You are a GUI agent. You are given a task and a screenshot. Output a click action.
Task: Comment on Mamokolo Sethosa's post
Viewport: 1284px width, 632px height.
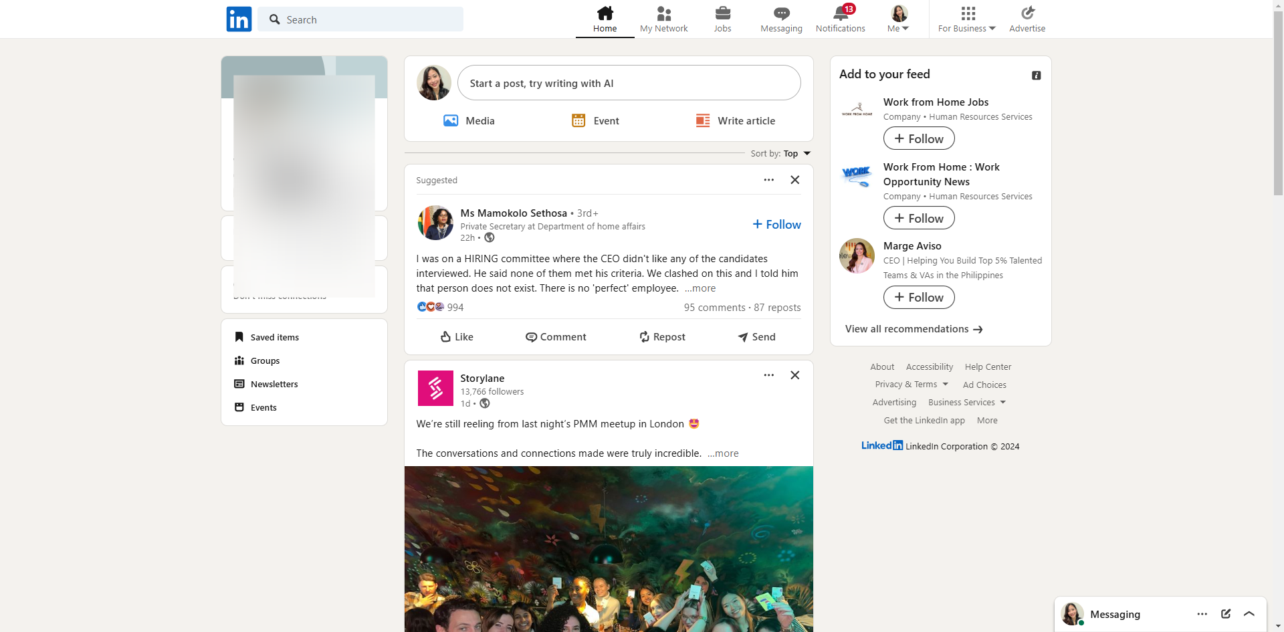[x=556, y=337]
